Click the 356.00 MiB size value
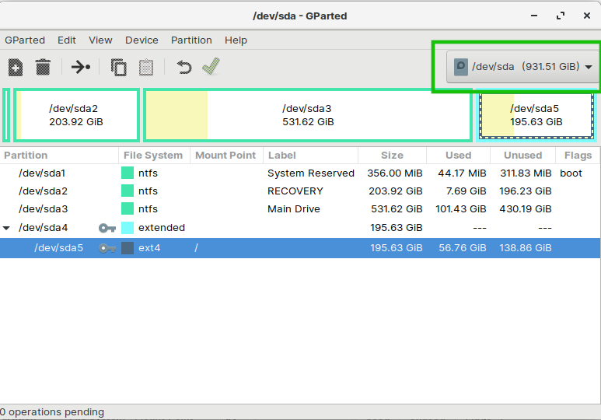 coord(395,173)
